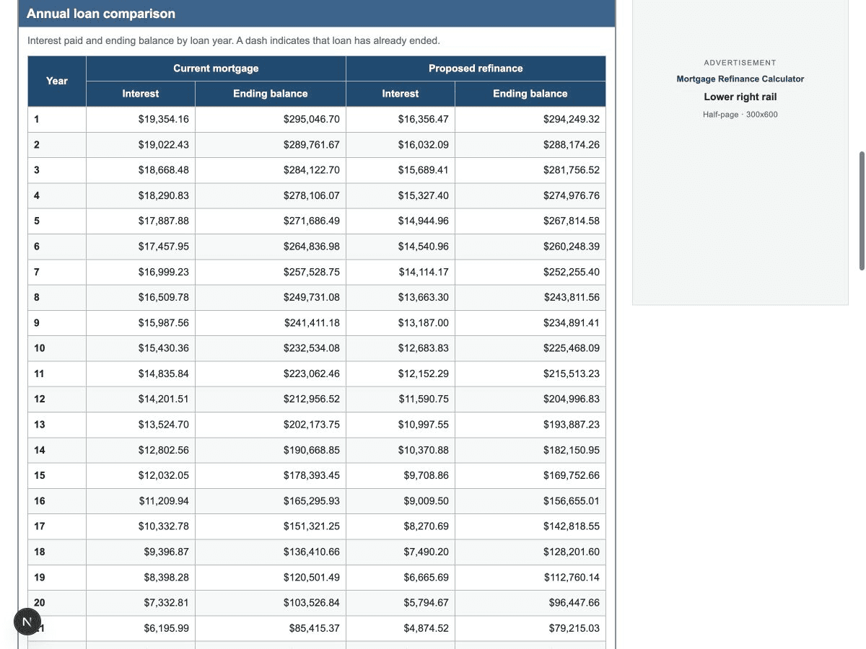Select the $13,663.30 interest cell
The height and width of the screenshot is (649, 866).
(x=401, y=298)
